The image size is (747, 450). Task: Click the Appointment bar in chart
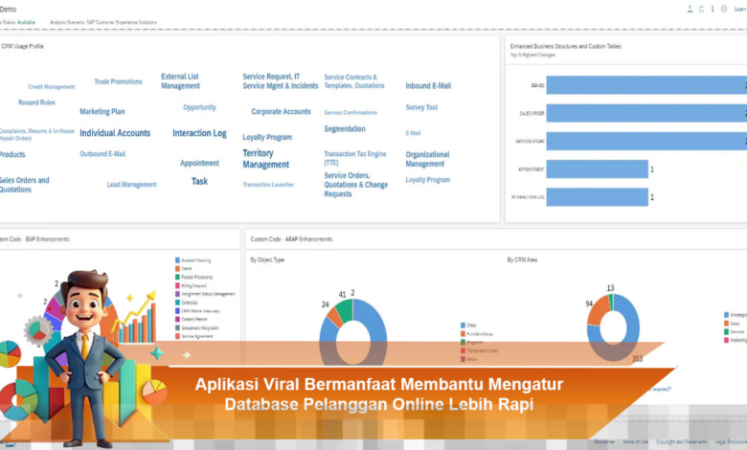click(598, 169)
